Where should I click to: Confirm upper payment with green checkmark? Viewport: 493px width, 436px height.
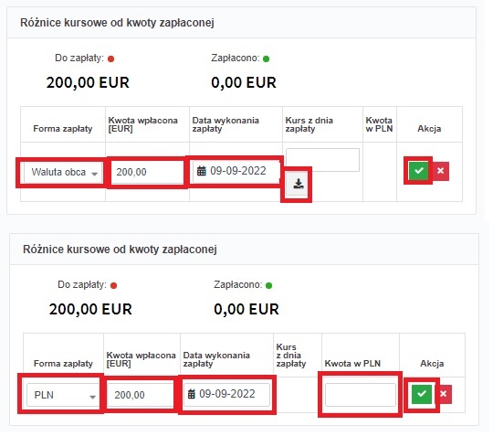pyautogui.click(x=418, y=171)
